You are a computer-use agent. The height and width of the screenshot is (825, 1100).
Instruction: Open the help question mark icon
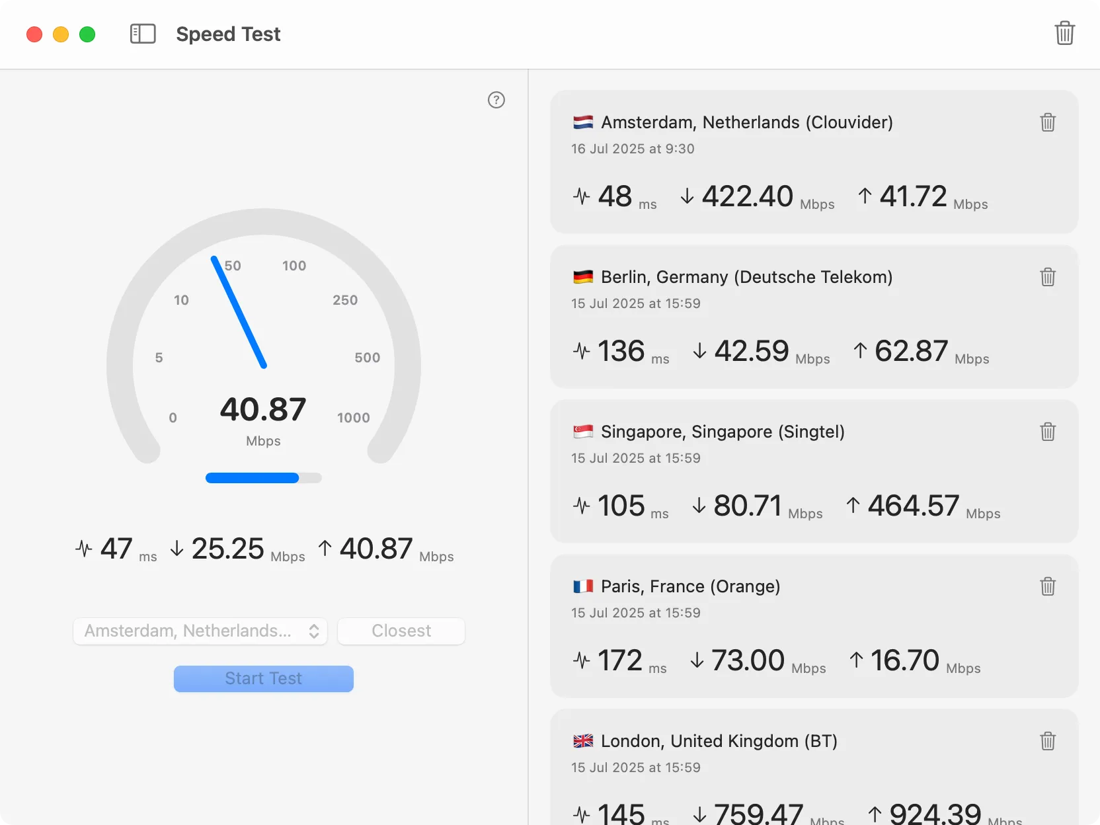[496, 100]
